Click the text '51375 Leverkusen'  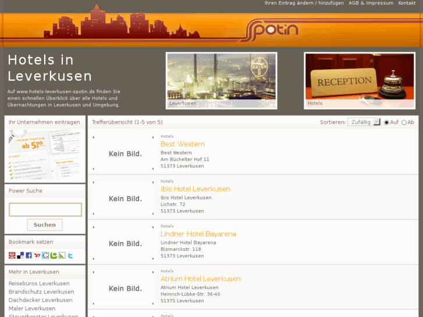click(182, 301)
